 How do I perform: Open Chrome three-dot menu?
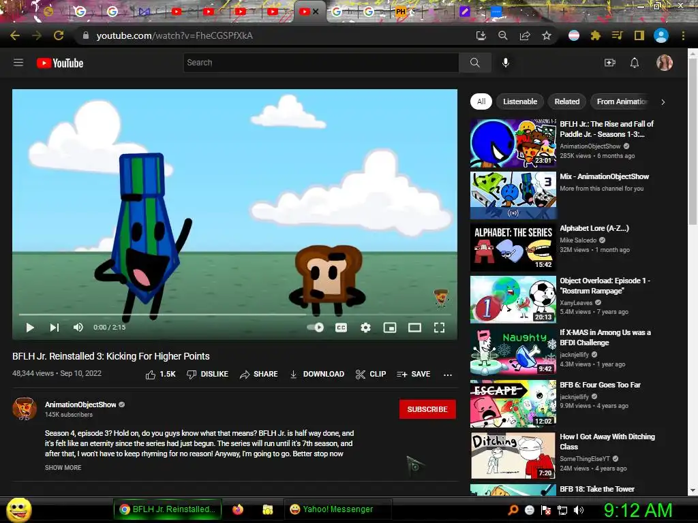[x=683, y=35]
